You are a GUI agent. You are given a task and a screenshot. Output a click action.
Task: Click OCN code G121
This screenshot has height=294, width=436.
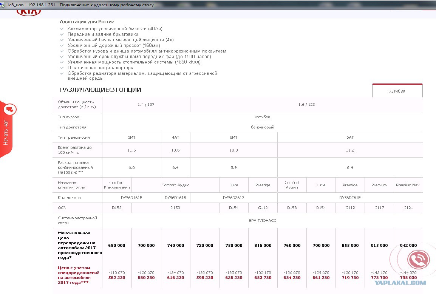408,208
